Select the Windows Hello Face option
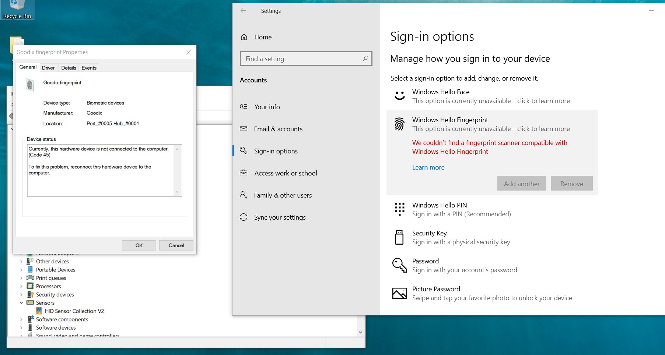 pos(492,96)
